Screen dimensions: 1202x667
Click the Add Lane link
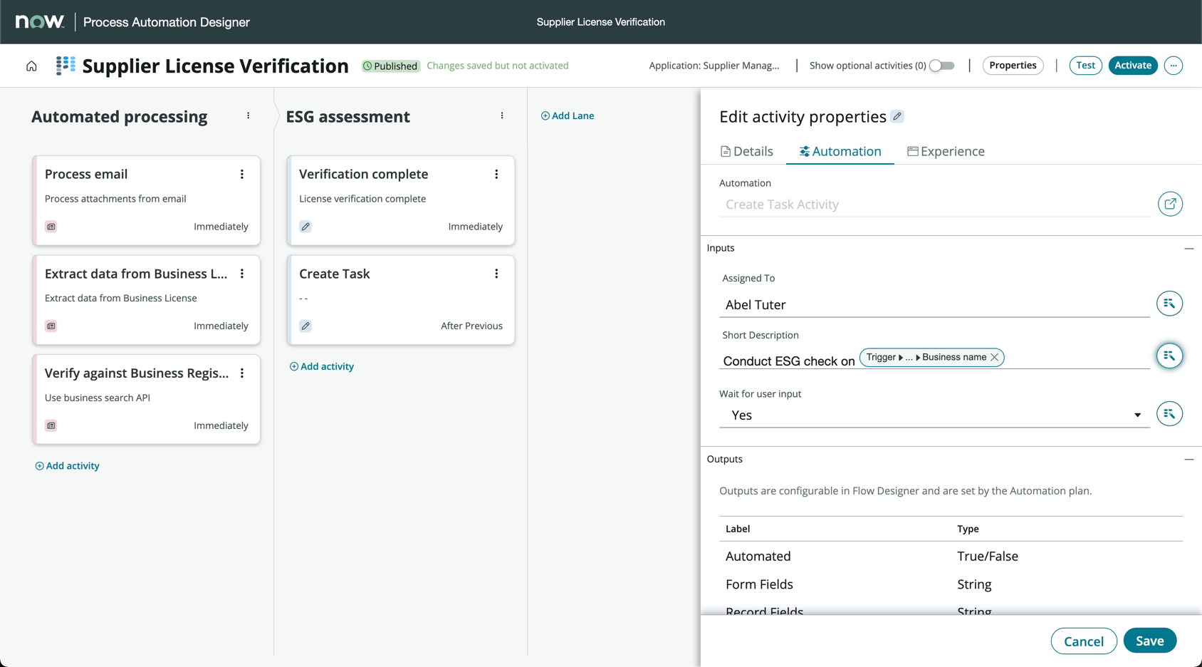pos(568,116)
